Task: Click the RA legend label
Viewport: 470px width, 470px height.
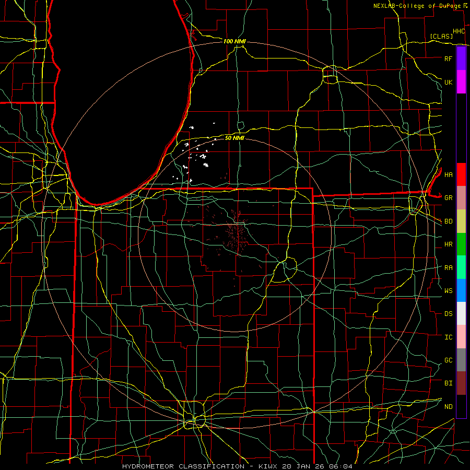Action: [x=448, y=267]
